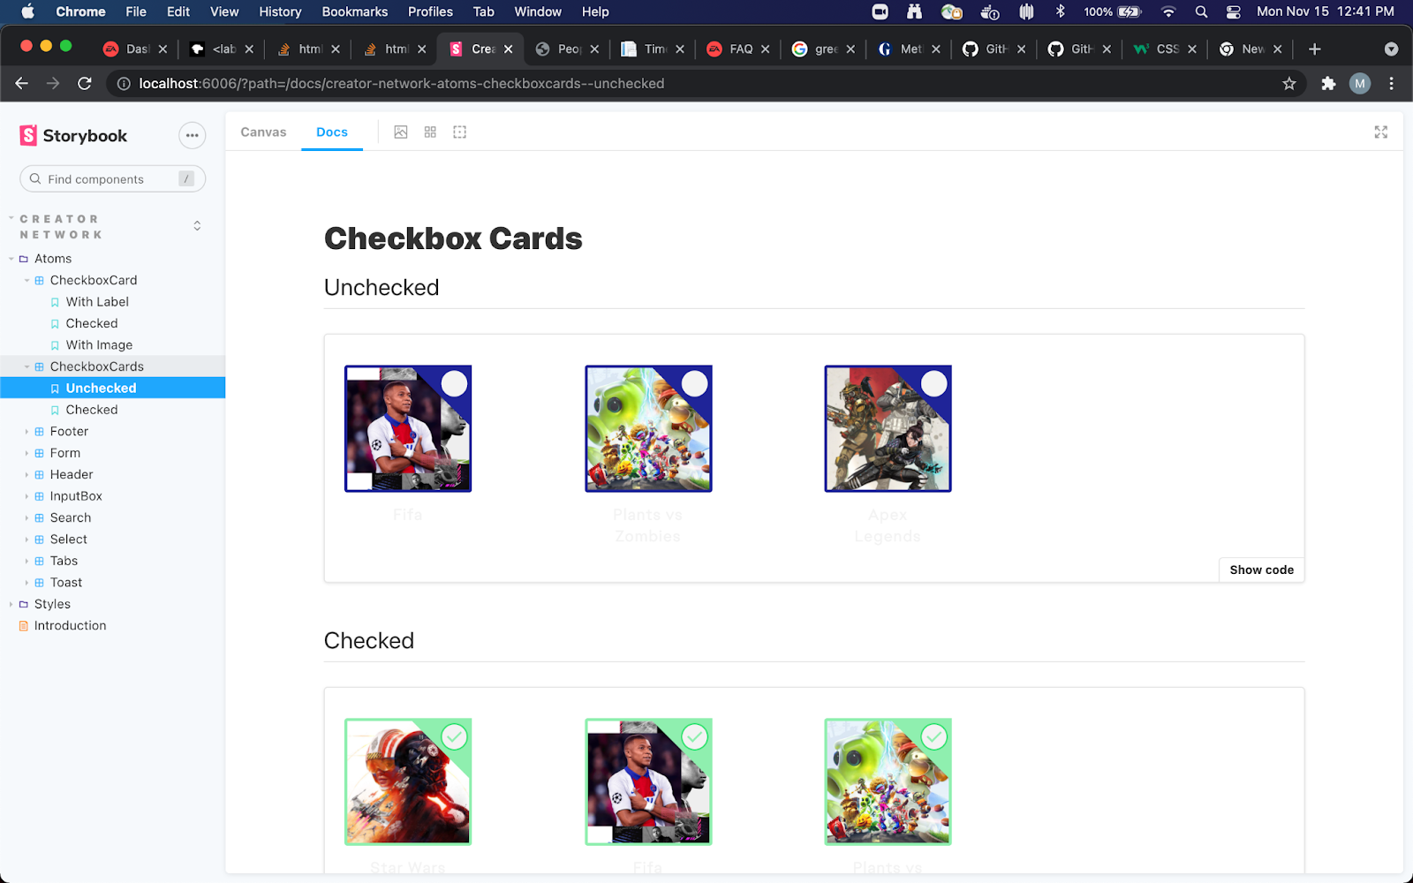View site information icon in address bar
Screen dimensions: 1413x883
point(124,83)
